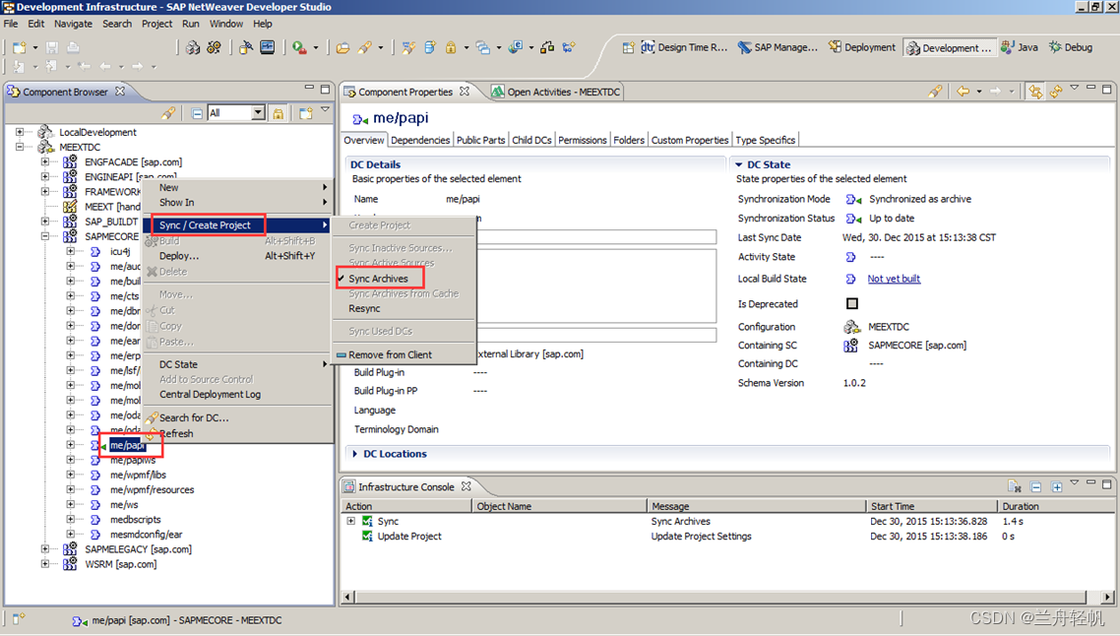Close the Component Browser view
The width and height of the screenshot is (1120, 636).
(120, 92)
